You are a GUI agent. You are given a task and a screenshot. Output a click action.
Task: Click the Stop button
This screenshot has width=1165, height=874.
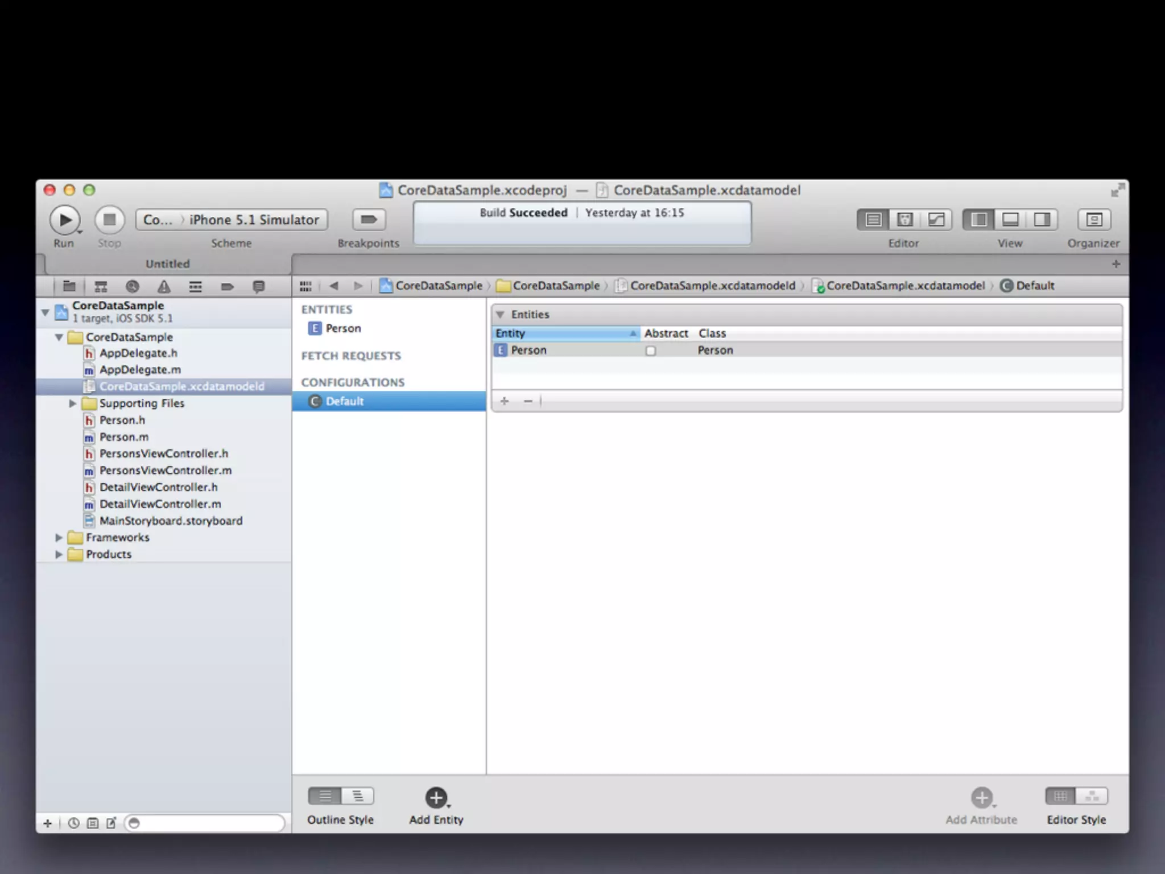109,220
